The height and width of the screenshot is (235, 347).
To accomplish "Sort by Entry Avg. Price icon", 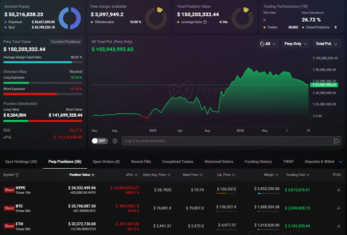I will tap(169, 175).
